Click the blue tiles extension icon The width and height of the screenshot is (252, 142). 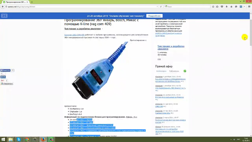tap(241, 7)
